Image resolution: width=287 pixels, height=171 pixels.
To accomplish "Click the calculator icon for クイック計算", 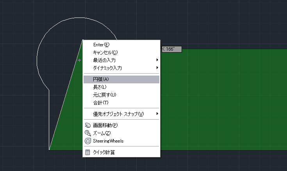I will (88, 152).
